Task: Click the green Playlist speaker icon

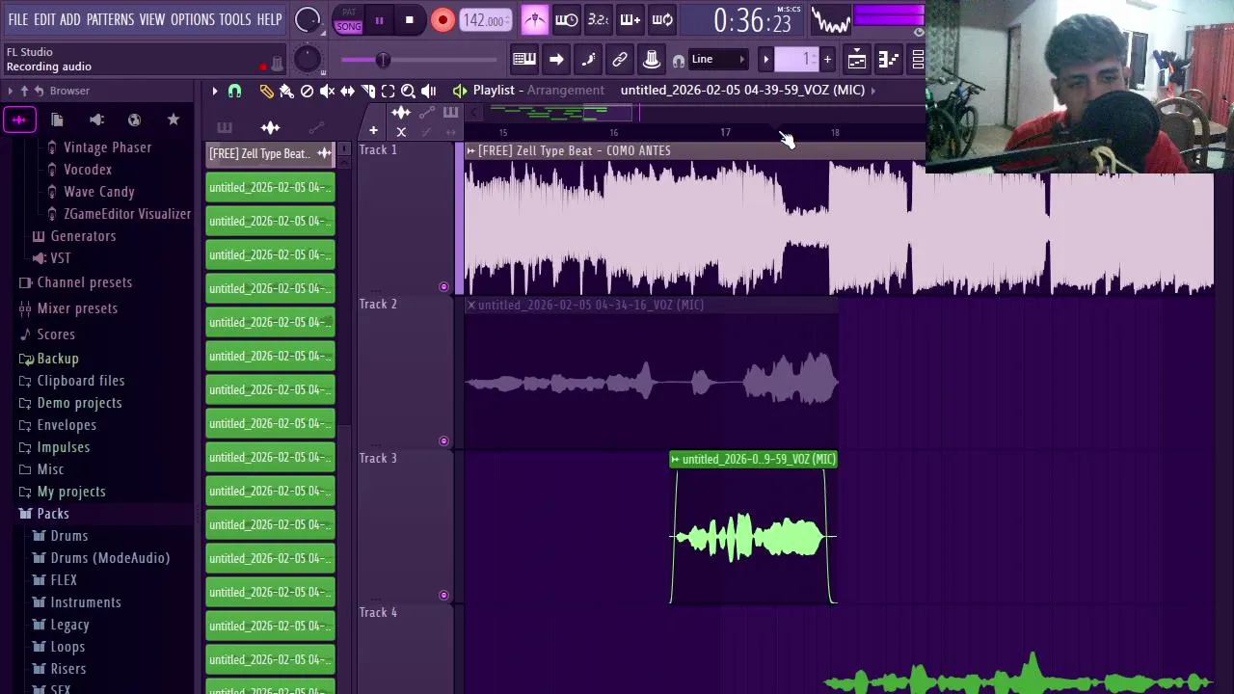Action: 460,91
